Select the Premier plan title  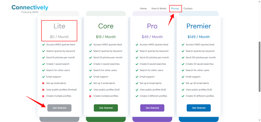click(199, 26)
